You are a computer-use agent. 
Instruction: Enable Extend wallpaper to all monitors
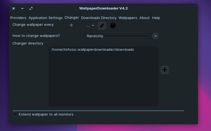(15, 114)
